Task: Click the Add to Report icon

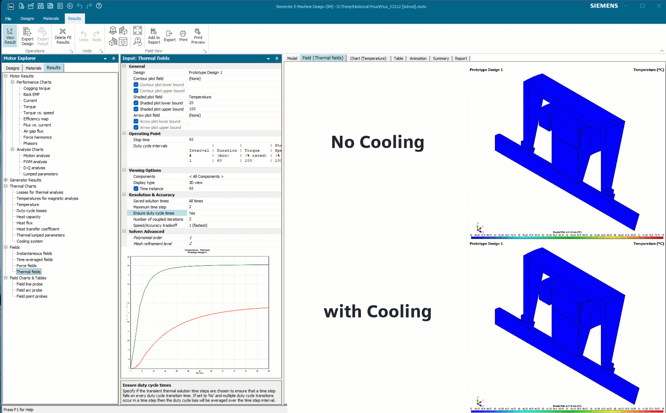Action: point(153,36)
